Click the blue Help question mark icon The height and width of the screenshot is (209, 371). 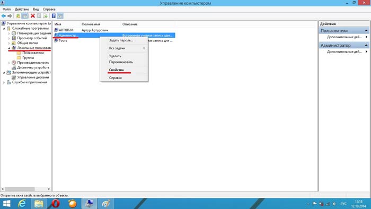coord(54,16)
